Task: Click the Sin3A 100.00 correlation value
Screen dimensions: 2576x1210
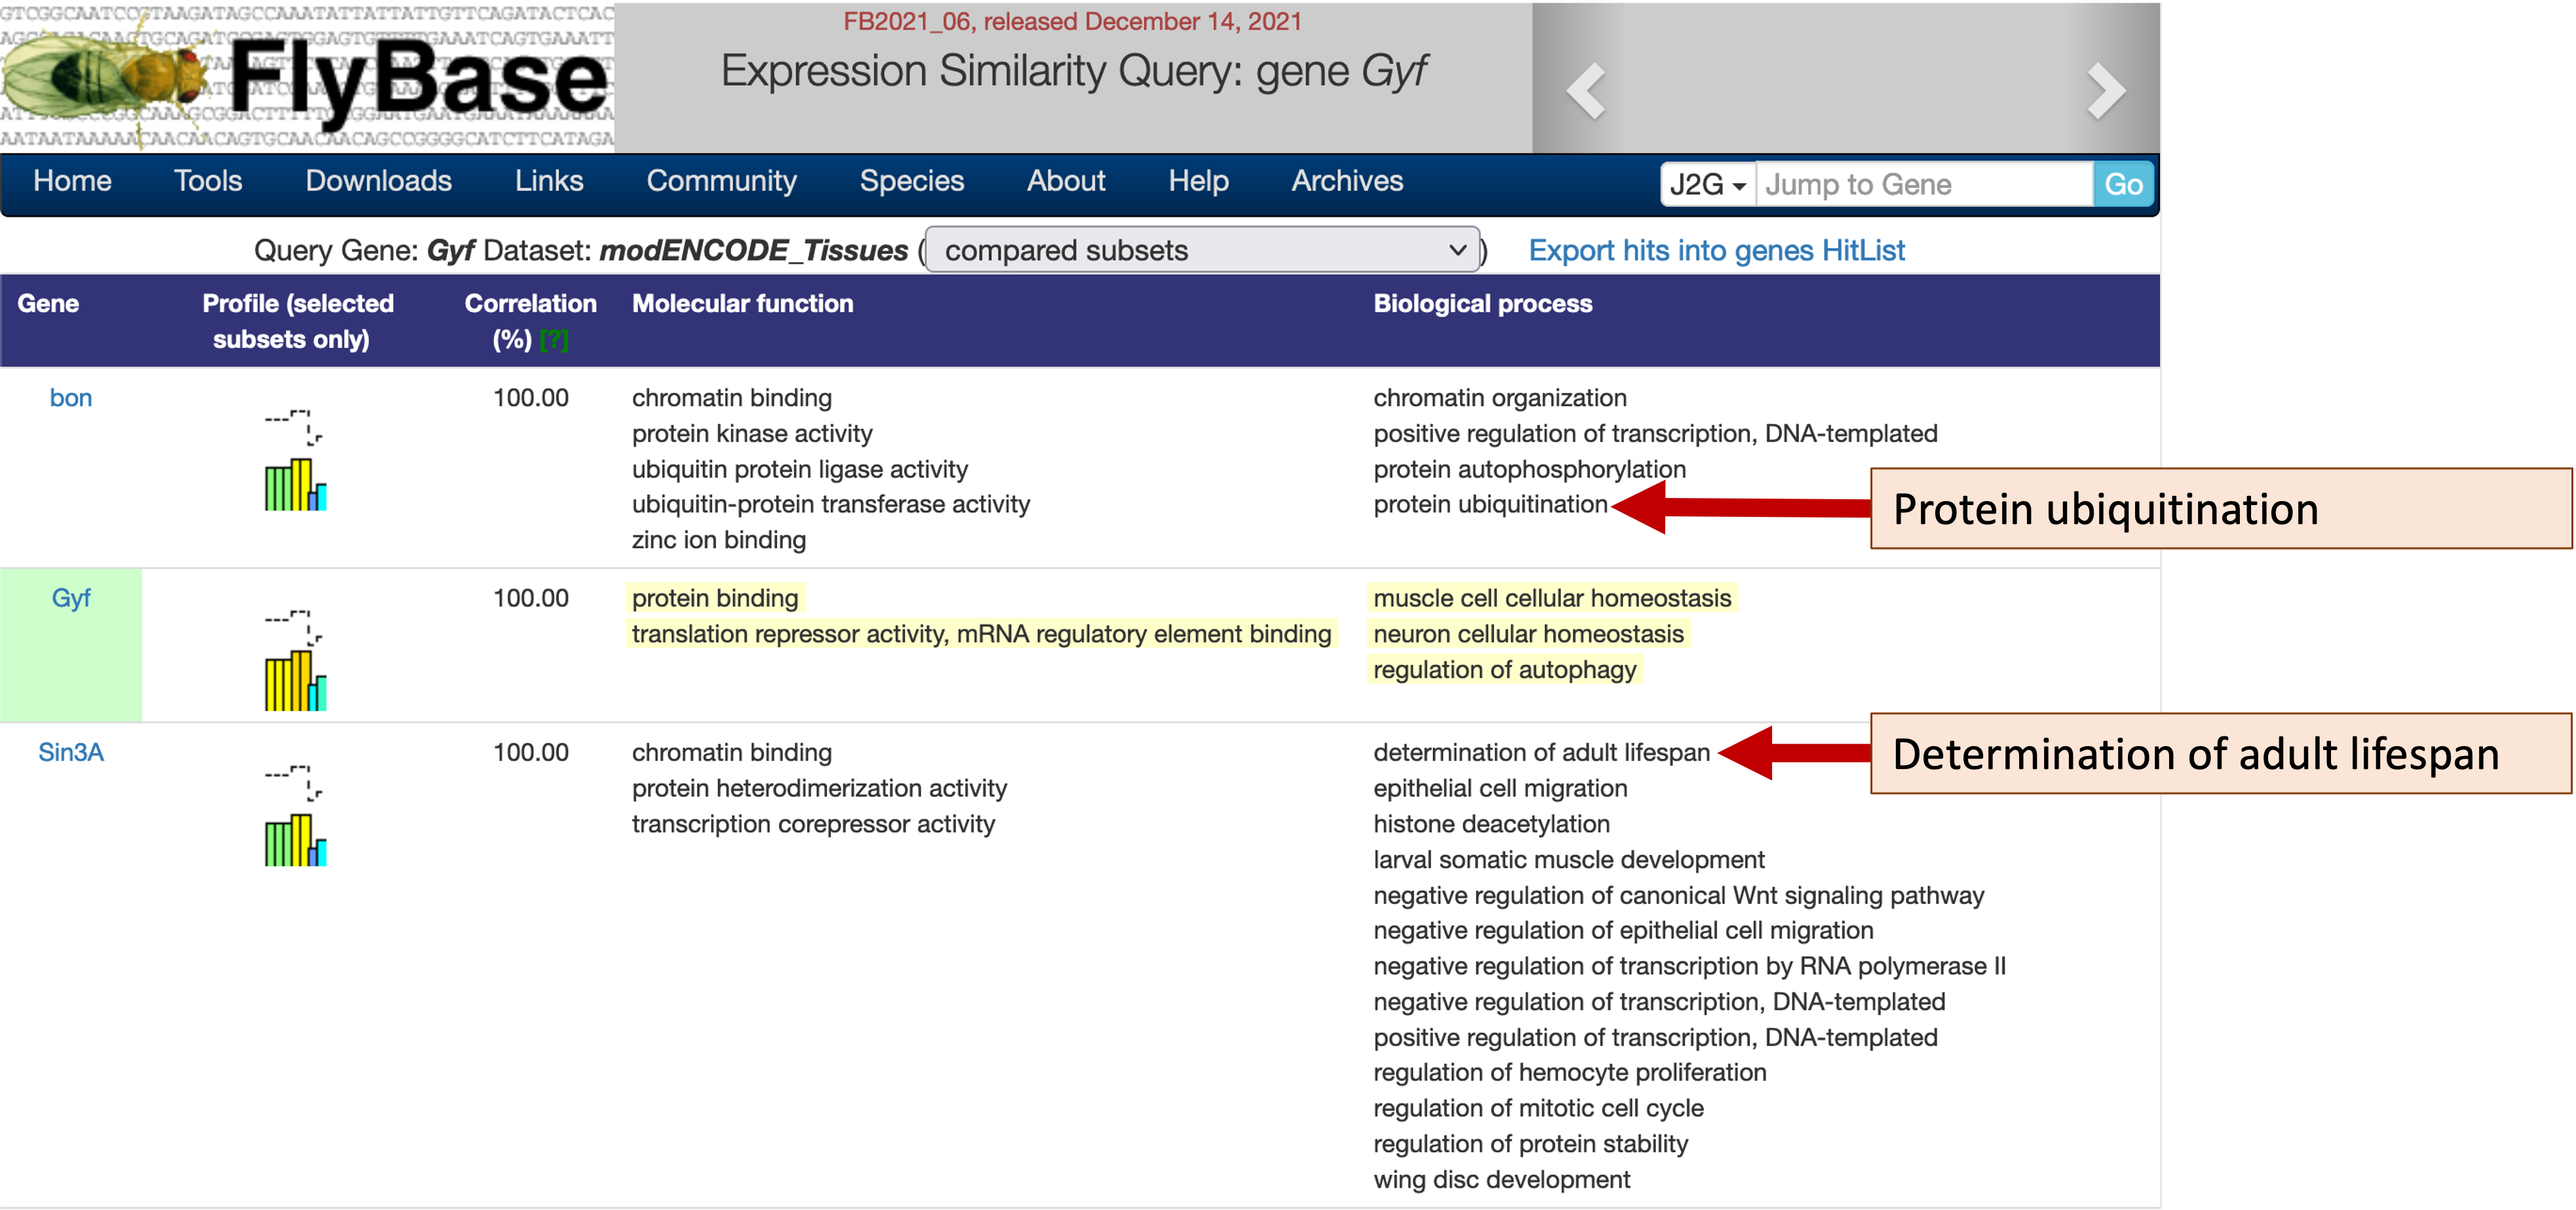Action: coord(530,752)
